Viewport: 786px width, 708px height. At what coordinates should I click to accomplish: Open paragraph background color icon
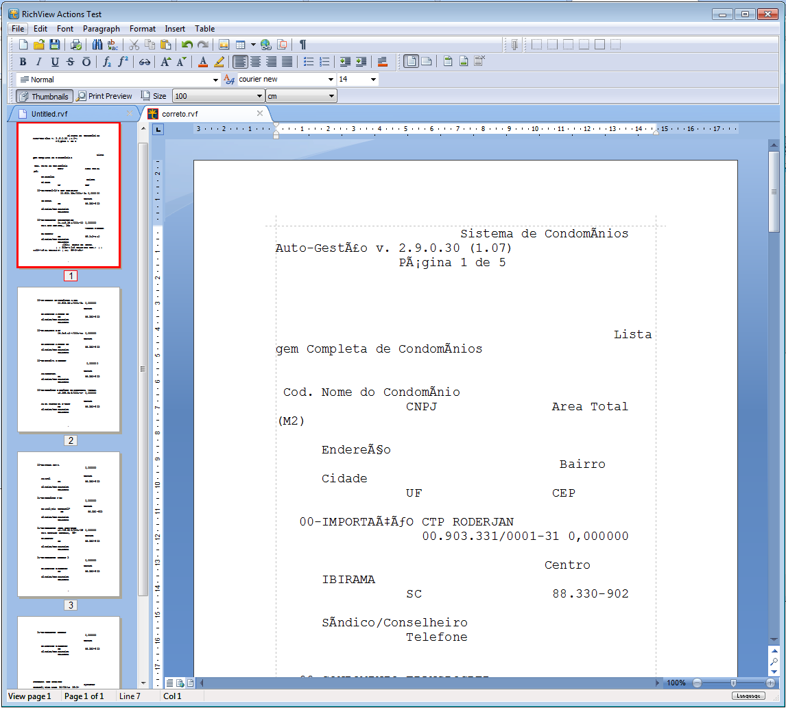(x=383, y=62)
